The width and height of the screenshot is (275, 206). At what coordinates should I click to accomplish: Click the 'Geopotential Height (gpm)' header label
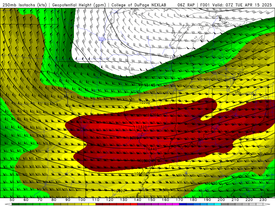[79, 5]
